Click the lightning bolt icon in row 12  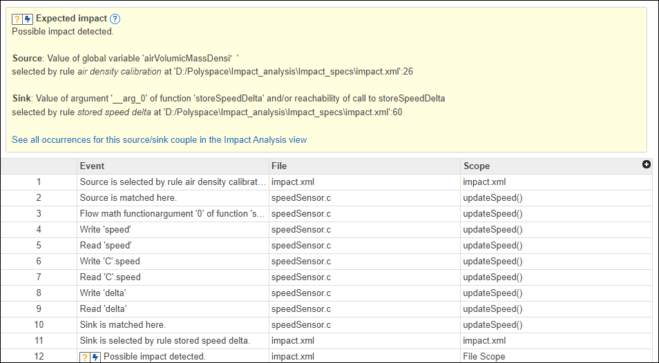(95, 357)
